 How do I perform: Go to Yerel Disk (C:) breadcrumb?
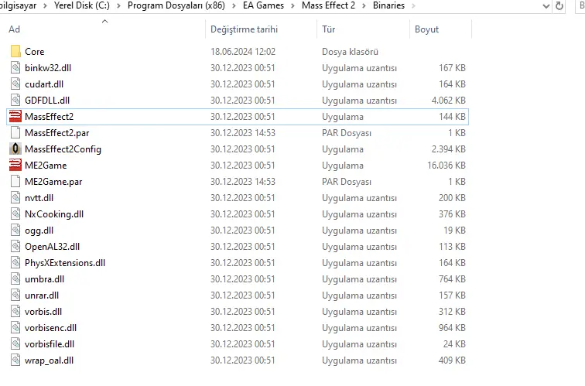coord(82,5)
